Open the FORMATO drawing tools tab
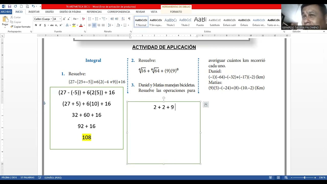Screen dimensions: 327x184 (x=176, y=12)
